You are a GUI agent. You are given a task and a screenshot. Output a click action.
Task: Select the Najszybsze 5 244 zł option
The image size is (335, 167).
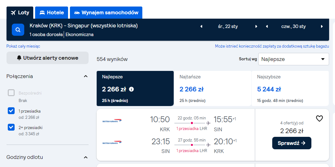[290, 89]
